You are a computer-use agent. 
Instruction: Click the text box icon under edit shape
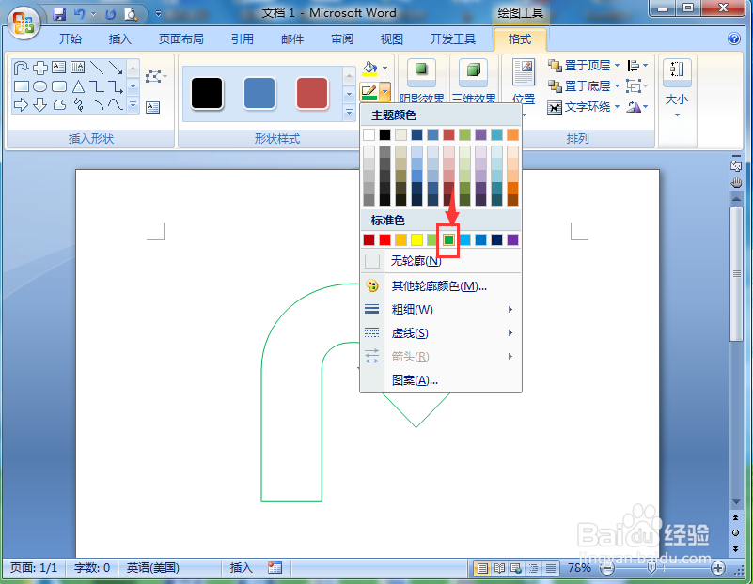click(152, 107)
